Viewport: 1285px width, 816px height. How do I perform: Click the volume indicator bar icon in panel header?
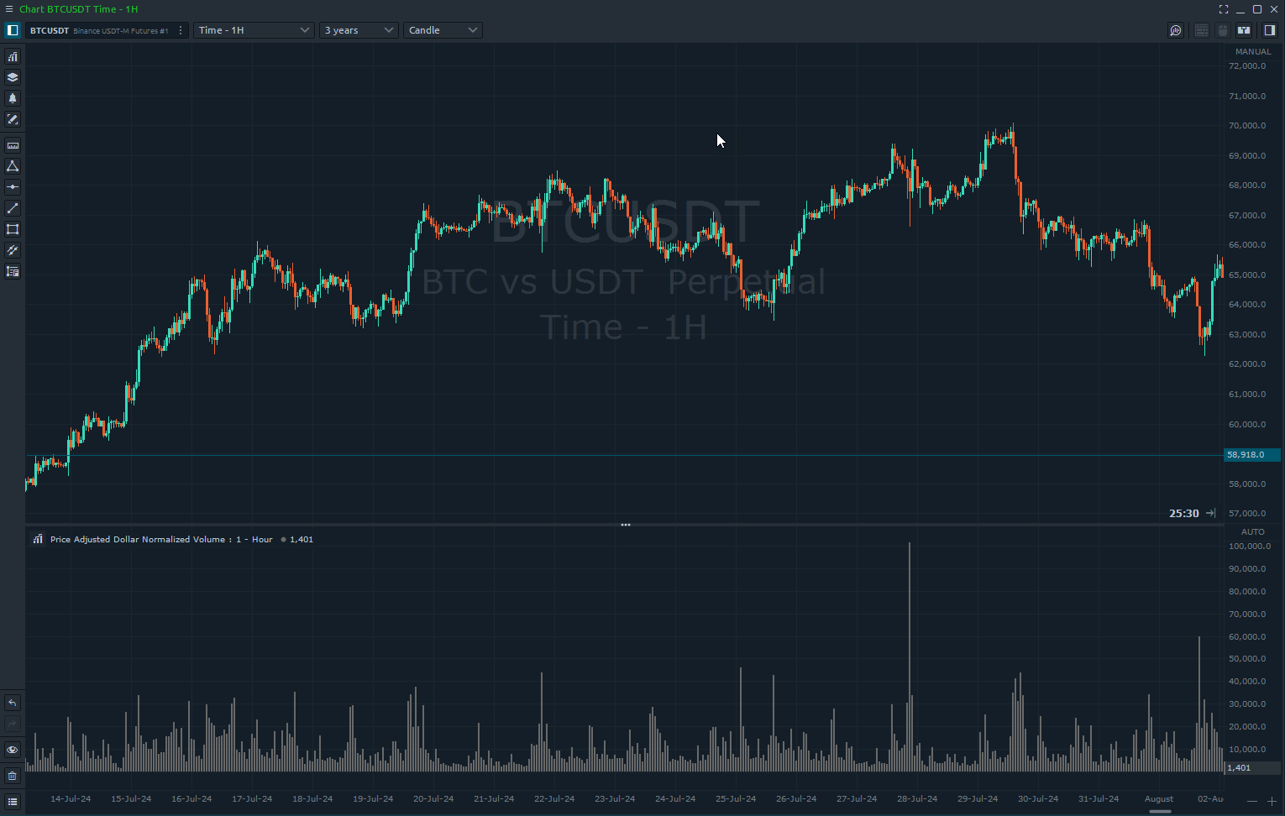(38, 539)
